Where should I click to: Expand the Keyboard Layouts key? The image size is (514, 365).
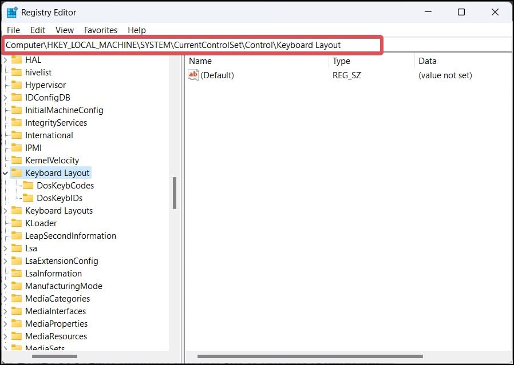click(x=5, y=211)
